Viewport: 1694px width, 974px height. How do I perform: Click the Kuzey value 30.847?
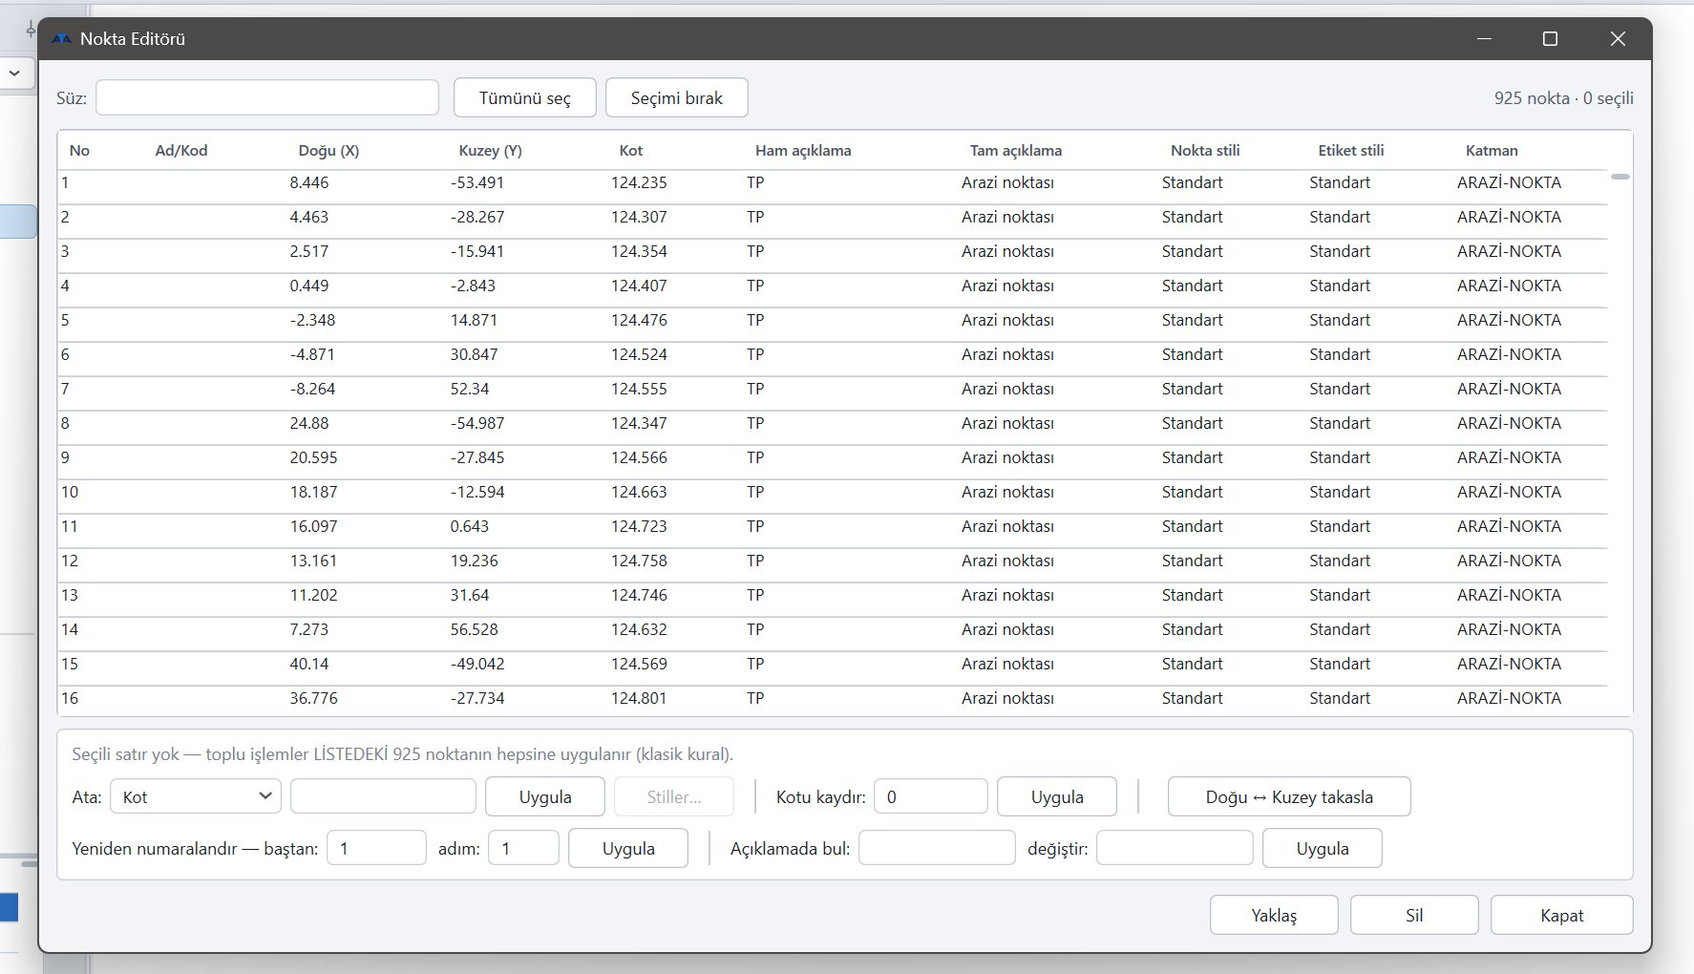pos(474,354)
